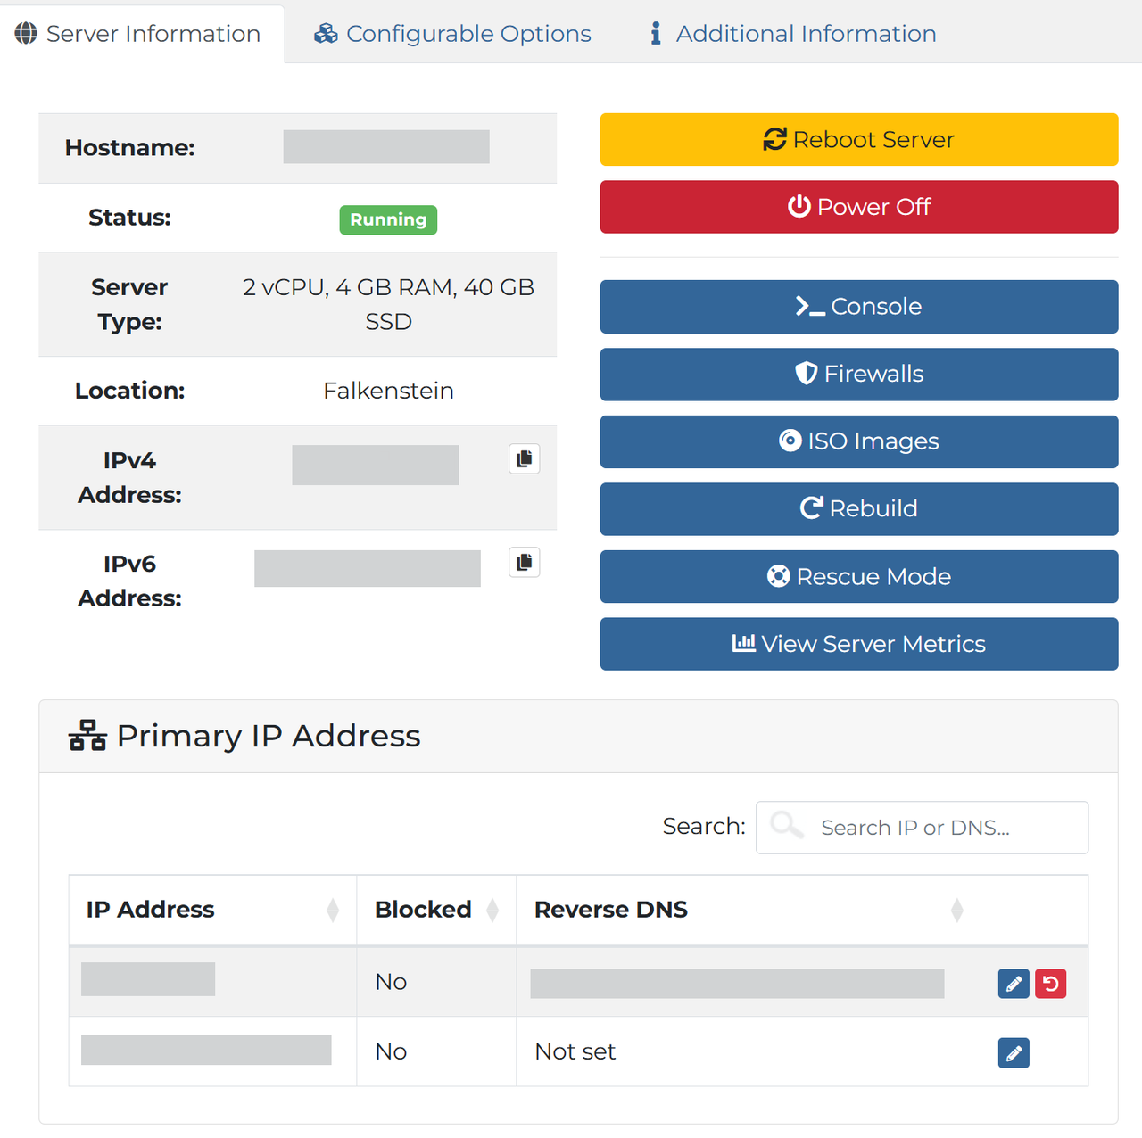Image resolution: width=1142 pixels, height=1138 pixels.
Task: Copy the IPv6 address to clipboard
Action: click(525, 562)
